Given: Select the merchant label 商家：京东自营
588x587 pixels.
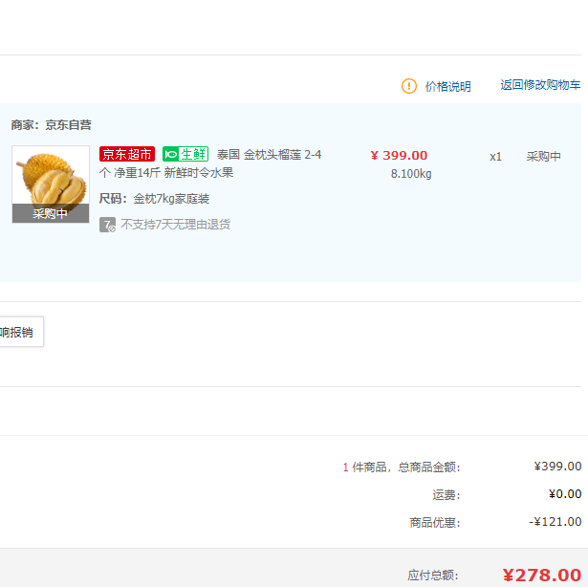Looking at the screenshot, I should click(x=51, y=125).
